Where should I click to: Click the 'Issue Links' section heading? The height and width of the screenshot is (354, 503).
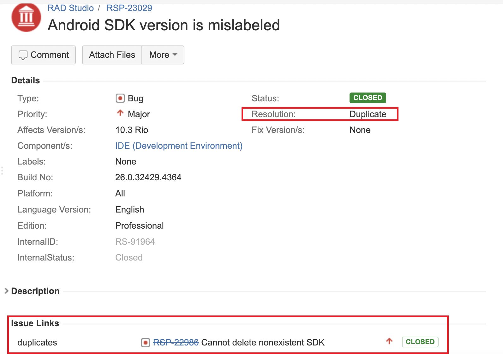35,323
